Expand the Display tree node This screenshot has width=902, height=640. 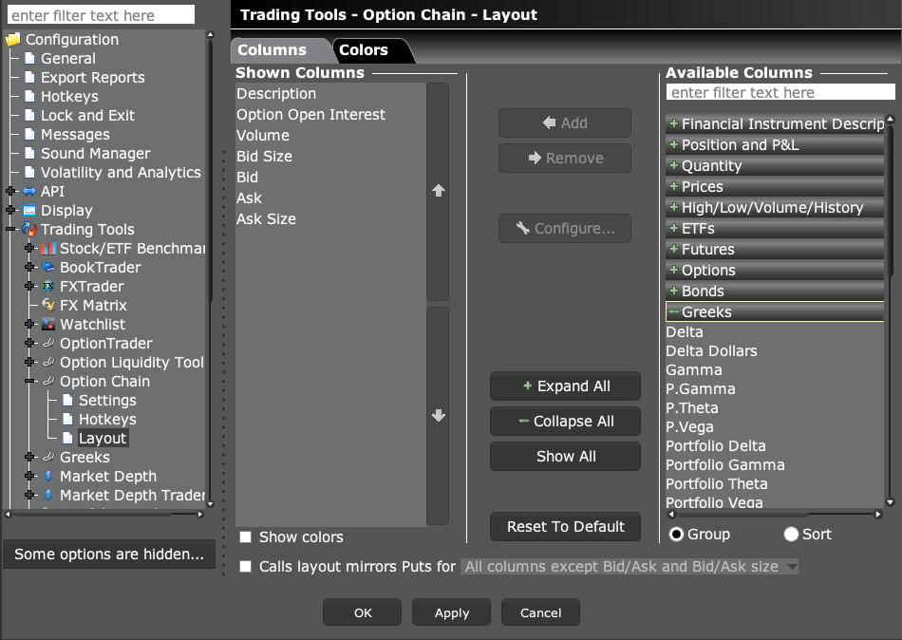(10, 210)
